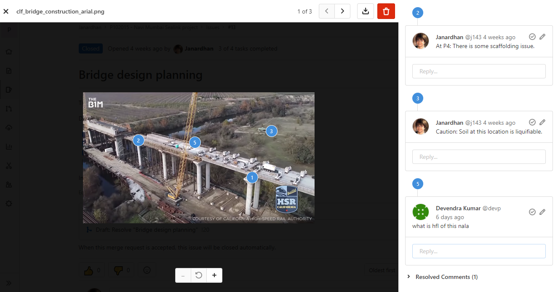Open Devendra Kumar profile link

click(458, 208)
